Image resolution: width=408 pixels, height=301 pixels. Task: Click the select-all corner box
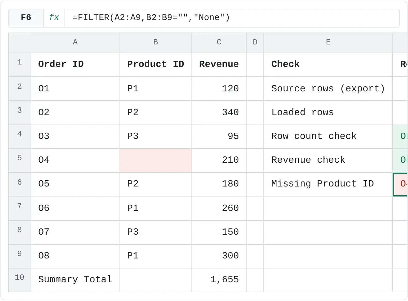20,43
